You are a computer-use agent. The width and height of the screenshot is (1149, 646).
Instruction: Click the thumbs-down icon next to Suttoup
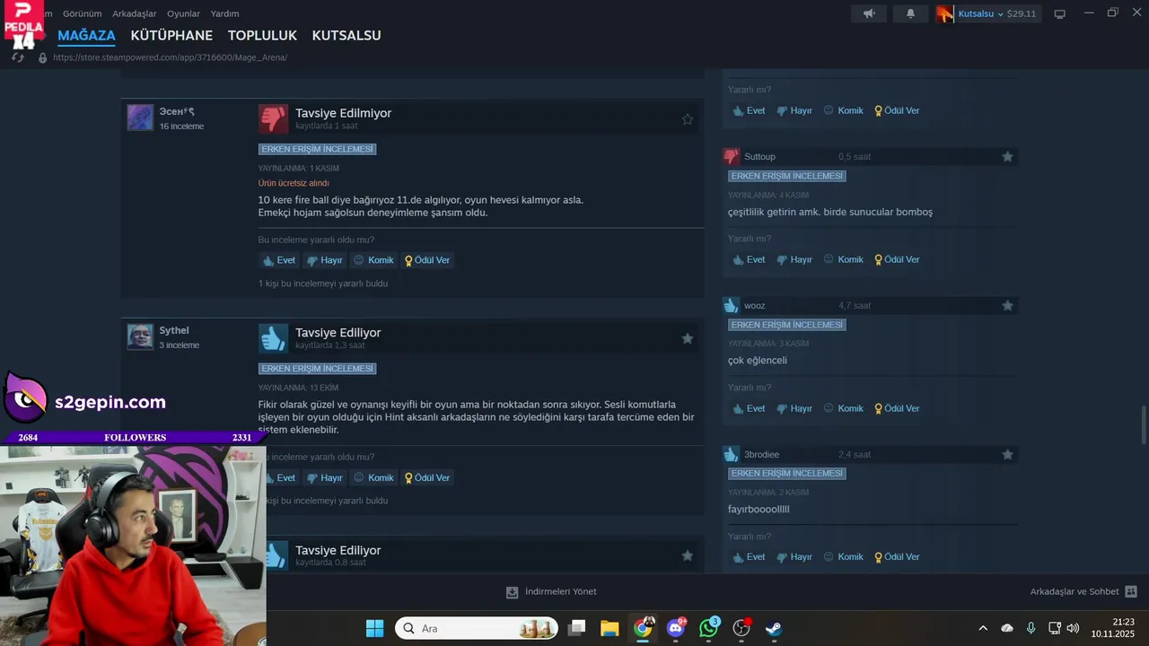coord(731,156)
